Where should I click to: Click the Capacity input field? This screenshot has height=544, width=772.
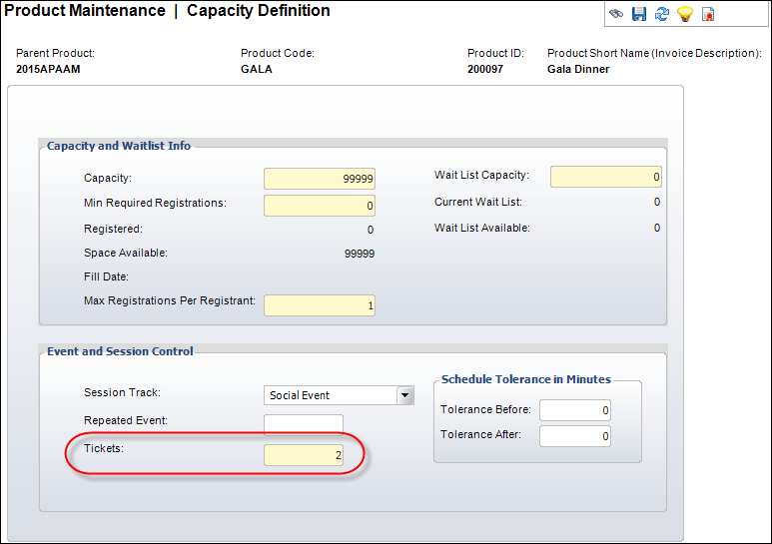click(x=320, y=179)
